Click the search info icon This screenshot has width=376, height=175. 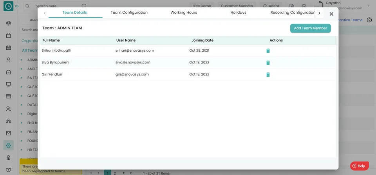(84, 6)
